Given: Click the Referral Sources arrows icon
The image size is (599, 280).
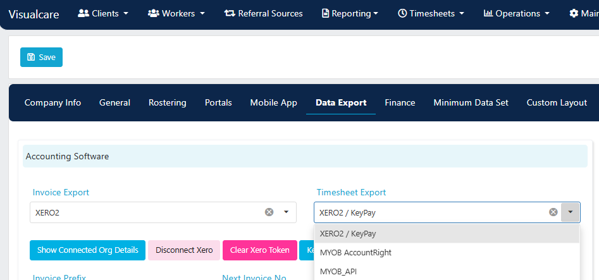Looking at the screenshot, I should 230,13.
